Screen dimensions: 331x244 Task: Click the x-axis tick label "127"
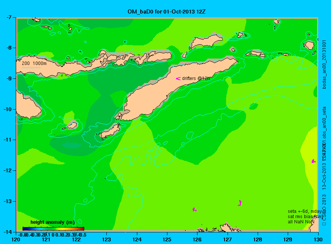tap(228, 239)
